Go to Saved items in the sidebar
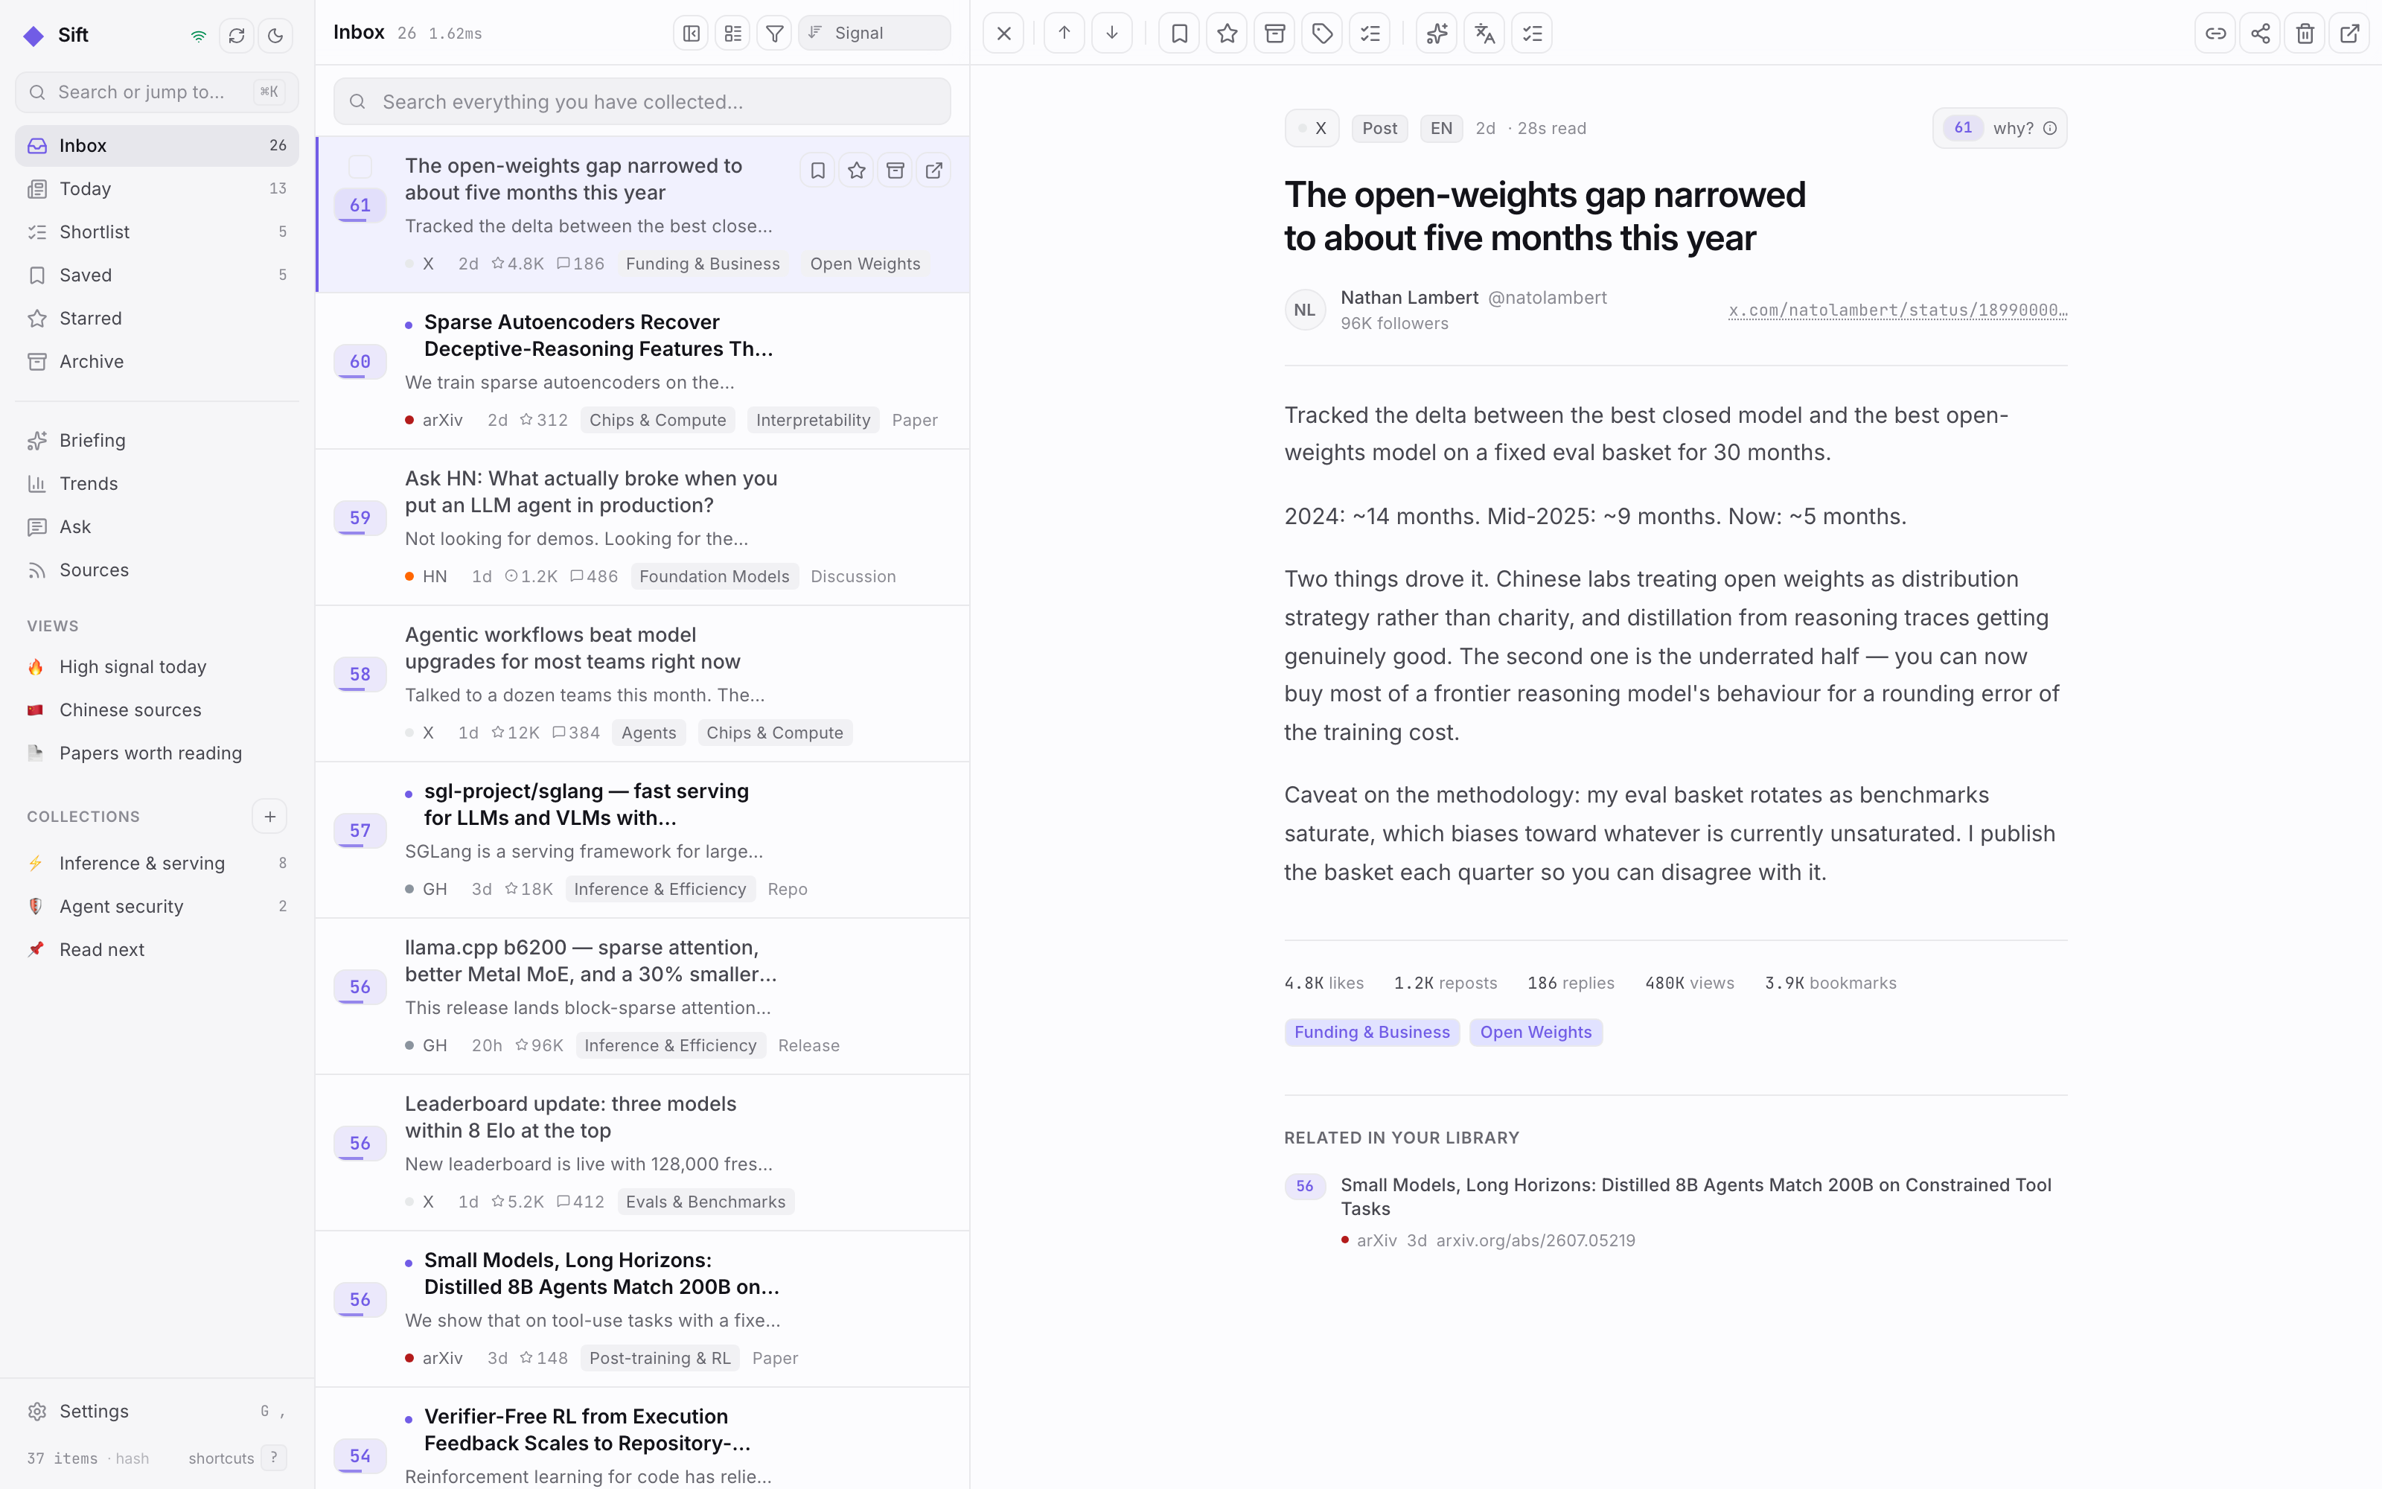The height and width of the screenshot is (1489, 2382). pyautogui.click(x=156, y=275)
